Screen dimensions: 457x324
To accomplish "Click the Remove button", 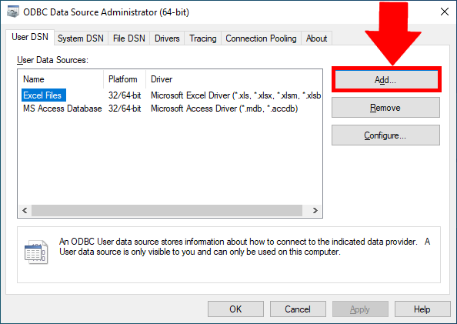I will [x=385, y=108].
